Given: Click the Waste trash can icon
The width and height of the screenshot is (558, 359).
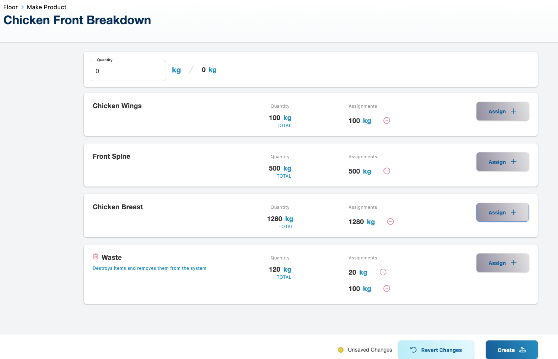Looking at the screenshot, I should click(96, 257).
